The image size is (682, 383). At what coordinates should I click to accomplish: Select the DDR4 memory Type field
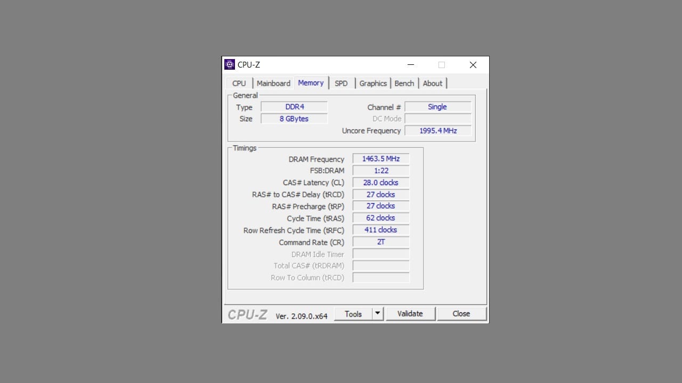[294, 106]
